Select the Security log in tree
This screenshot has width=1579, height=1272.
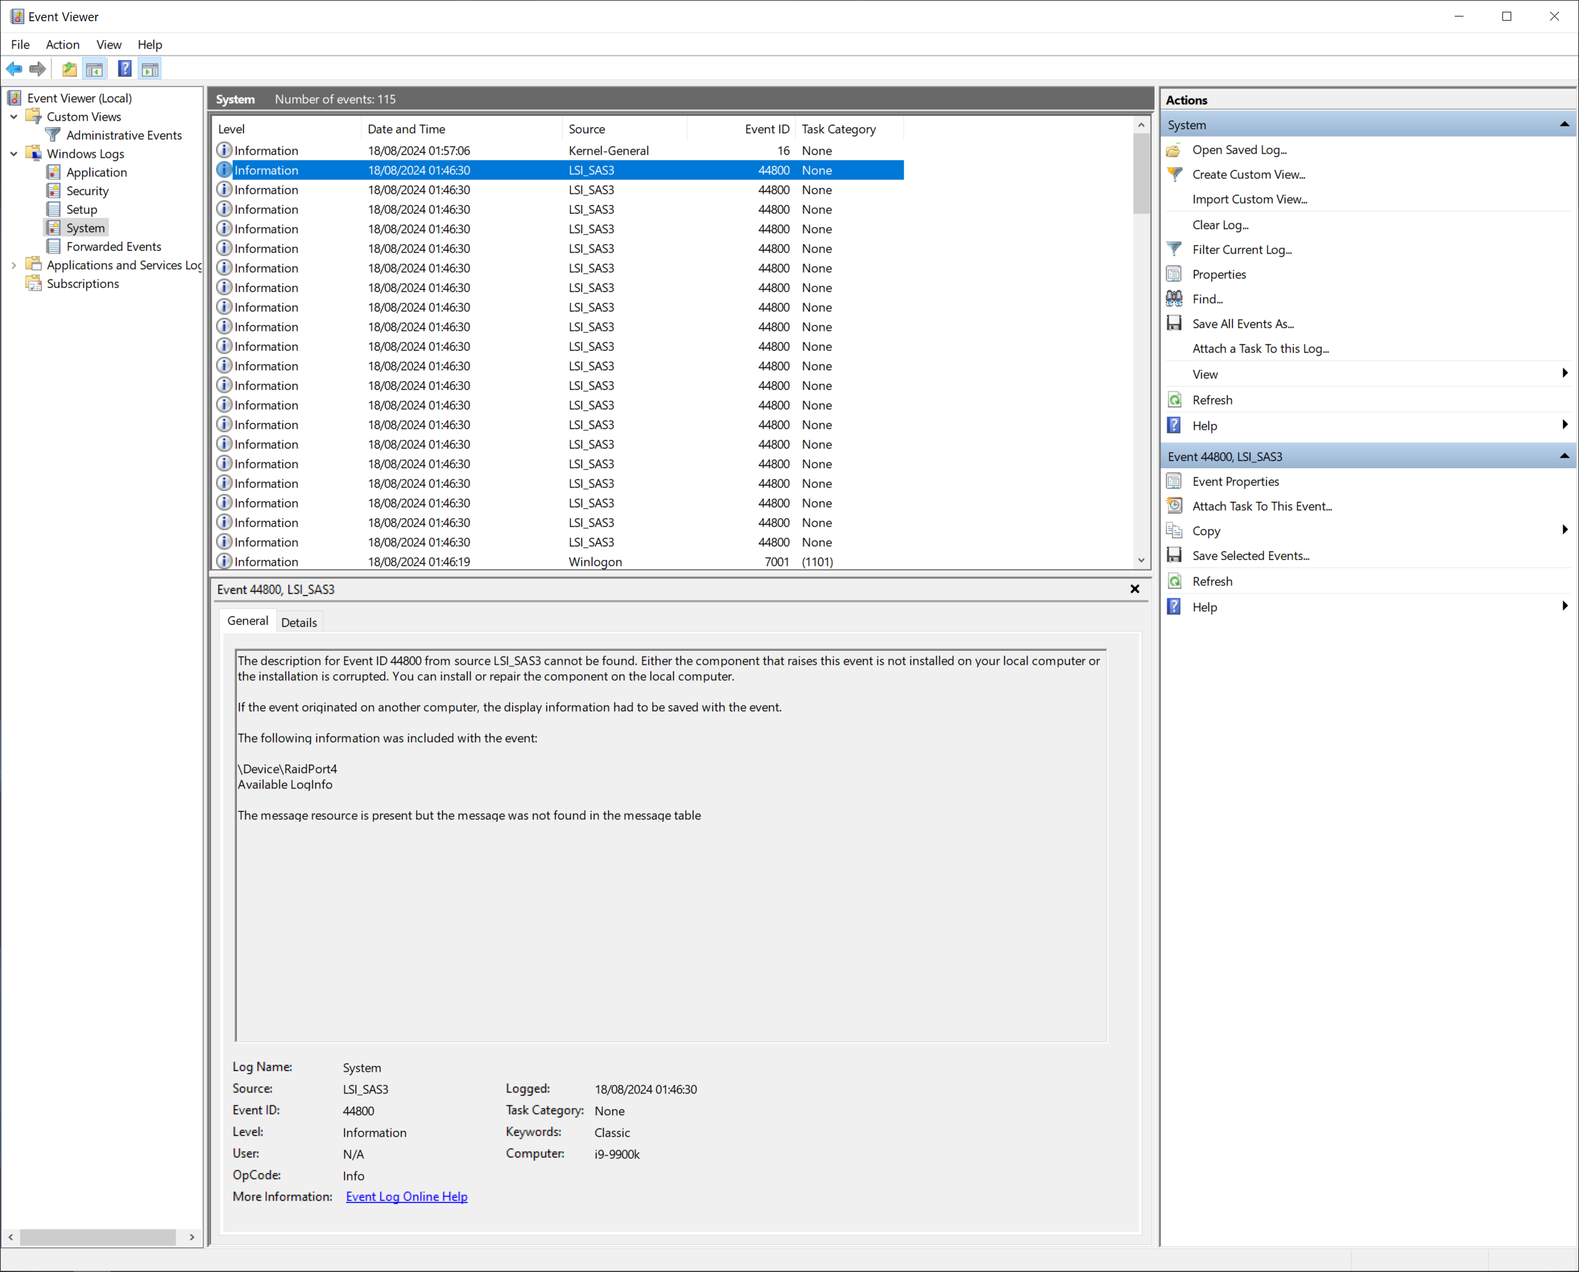click(x=87, y=191)
